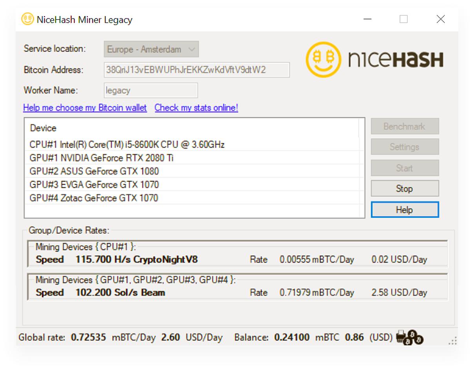Viewport: 474px width, 370px height.
Task: Click the 102.200 Sol/s Beam speed value
Action: click(x=120, y=292)
